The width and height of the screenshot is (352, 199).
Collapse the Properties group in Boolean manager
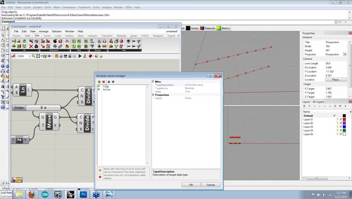click(x=153, y=95)
